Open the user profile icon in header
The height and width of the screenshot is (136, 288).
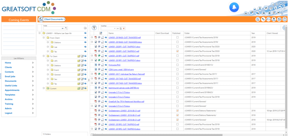(260, 9)
